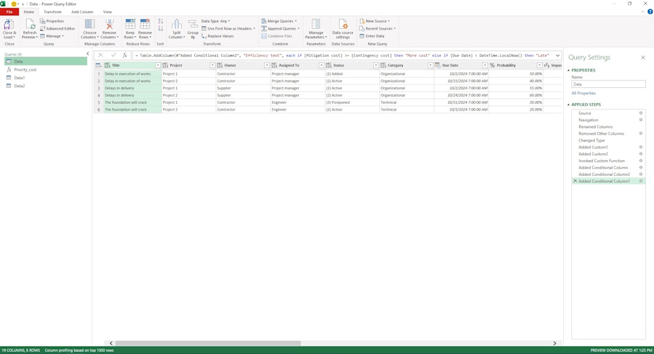Click the table corner menu icon

coord(98,65)
